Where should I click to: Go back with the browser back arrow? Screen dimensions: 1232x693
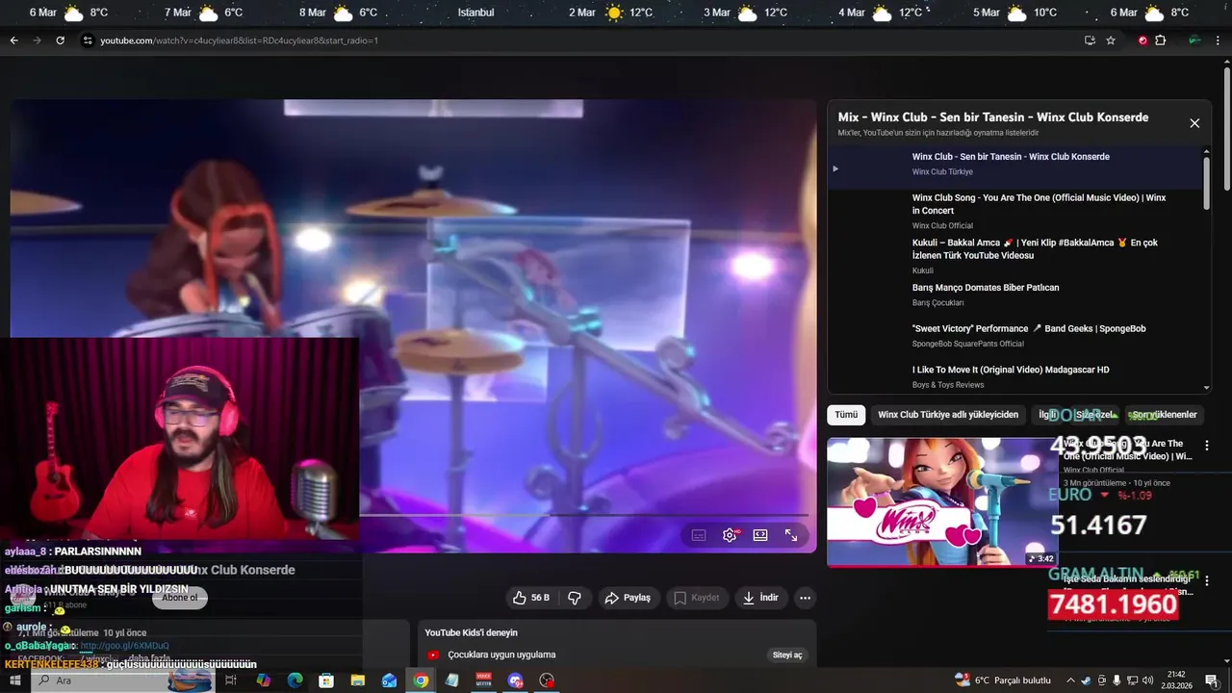click(x=13, y=40)
